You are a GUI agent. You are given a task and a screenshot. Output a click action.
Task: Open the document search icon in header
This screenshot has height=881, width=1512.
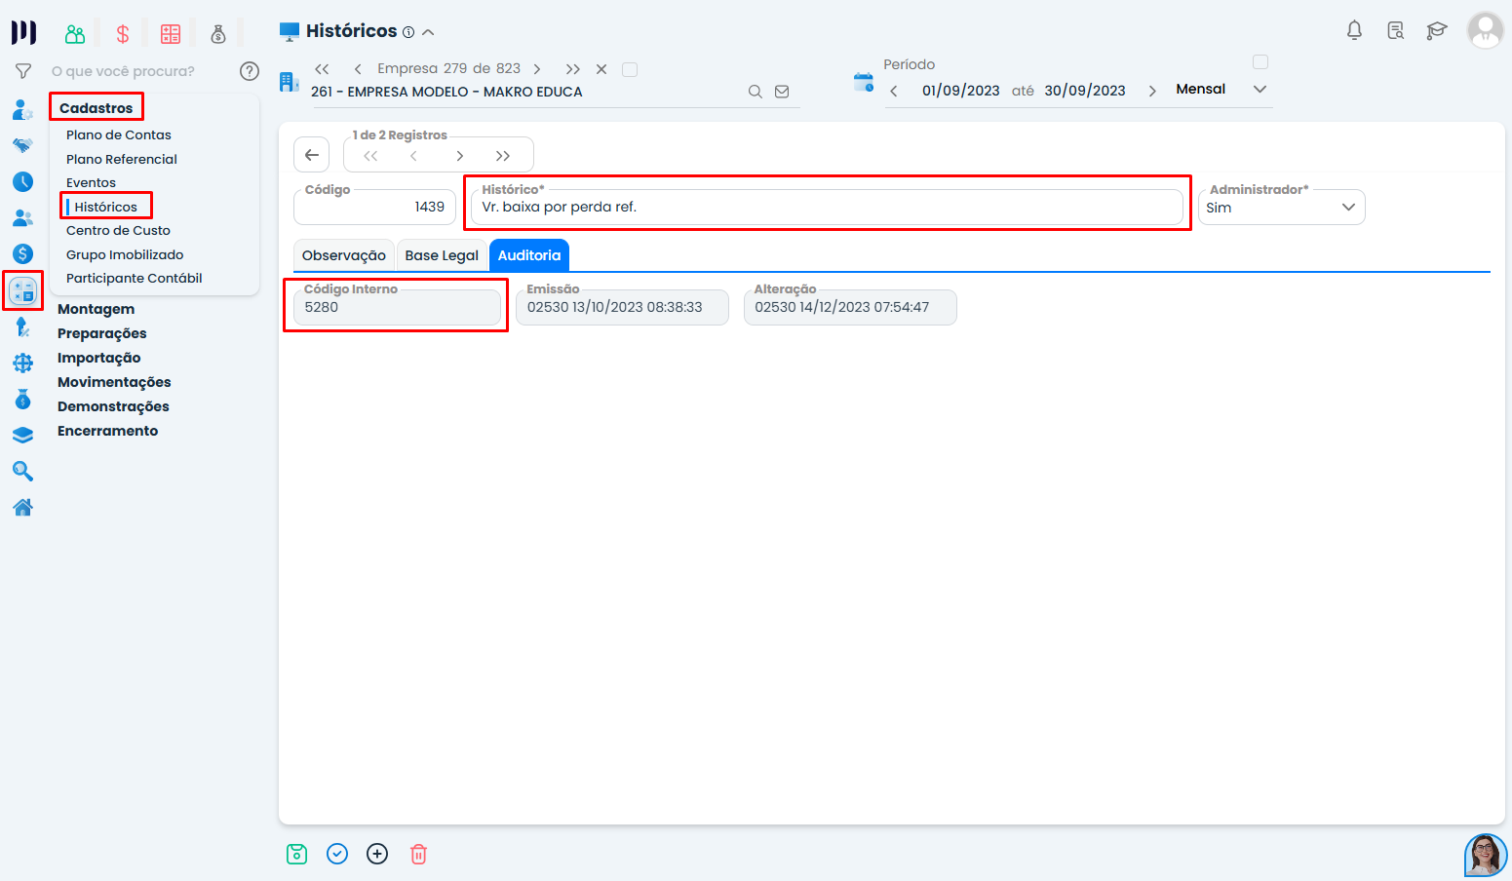coord(1396,30)
